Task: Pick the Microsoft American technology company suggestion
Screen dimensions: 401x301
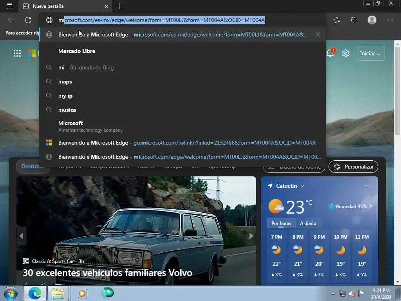Action: tap(182, 127)
